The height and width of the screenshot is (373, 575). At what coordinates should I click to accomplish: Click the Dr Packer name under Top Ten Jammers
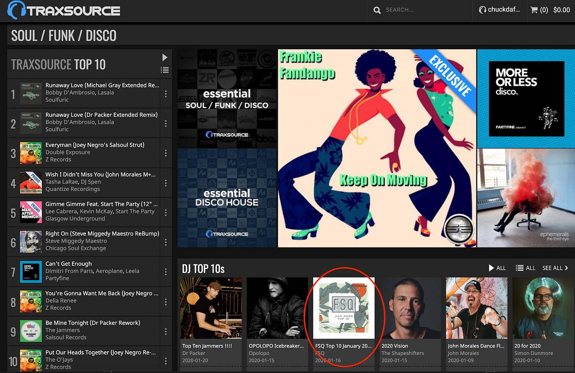194,353
